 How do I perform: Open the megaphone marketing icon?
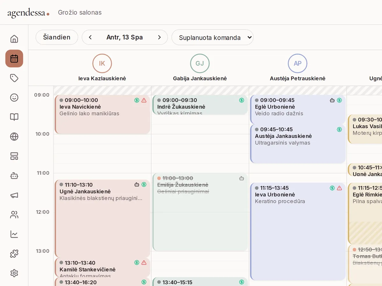pyautogui.click(x=14, y=195)
